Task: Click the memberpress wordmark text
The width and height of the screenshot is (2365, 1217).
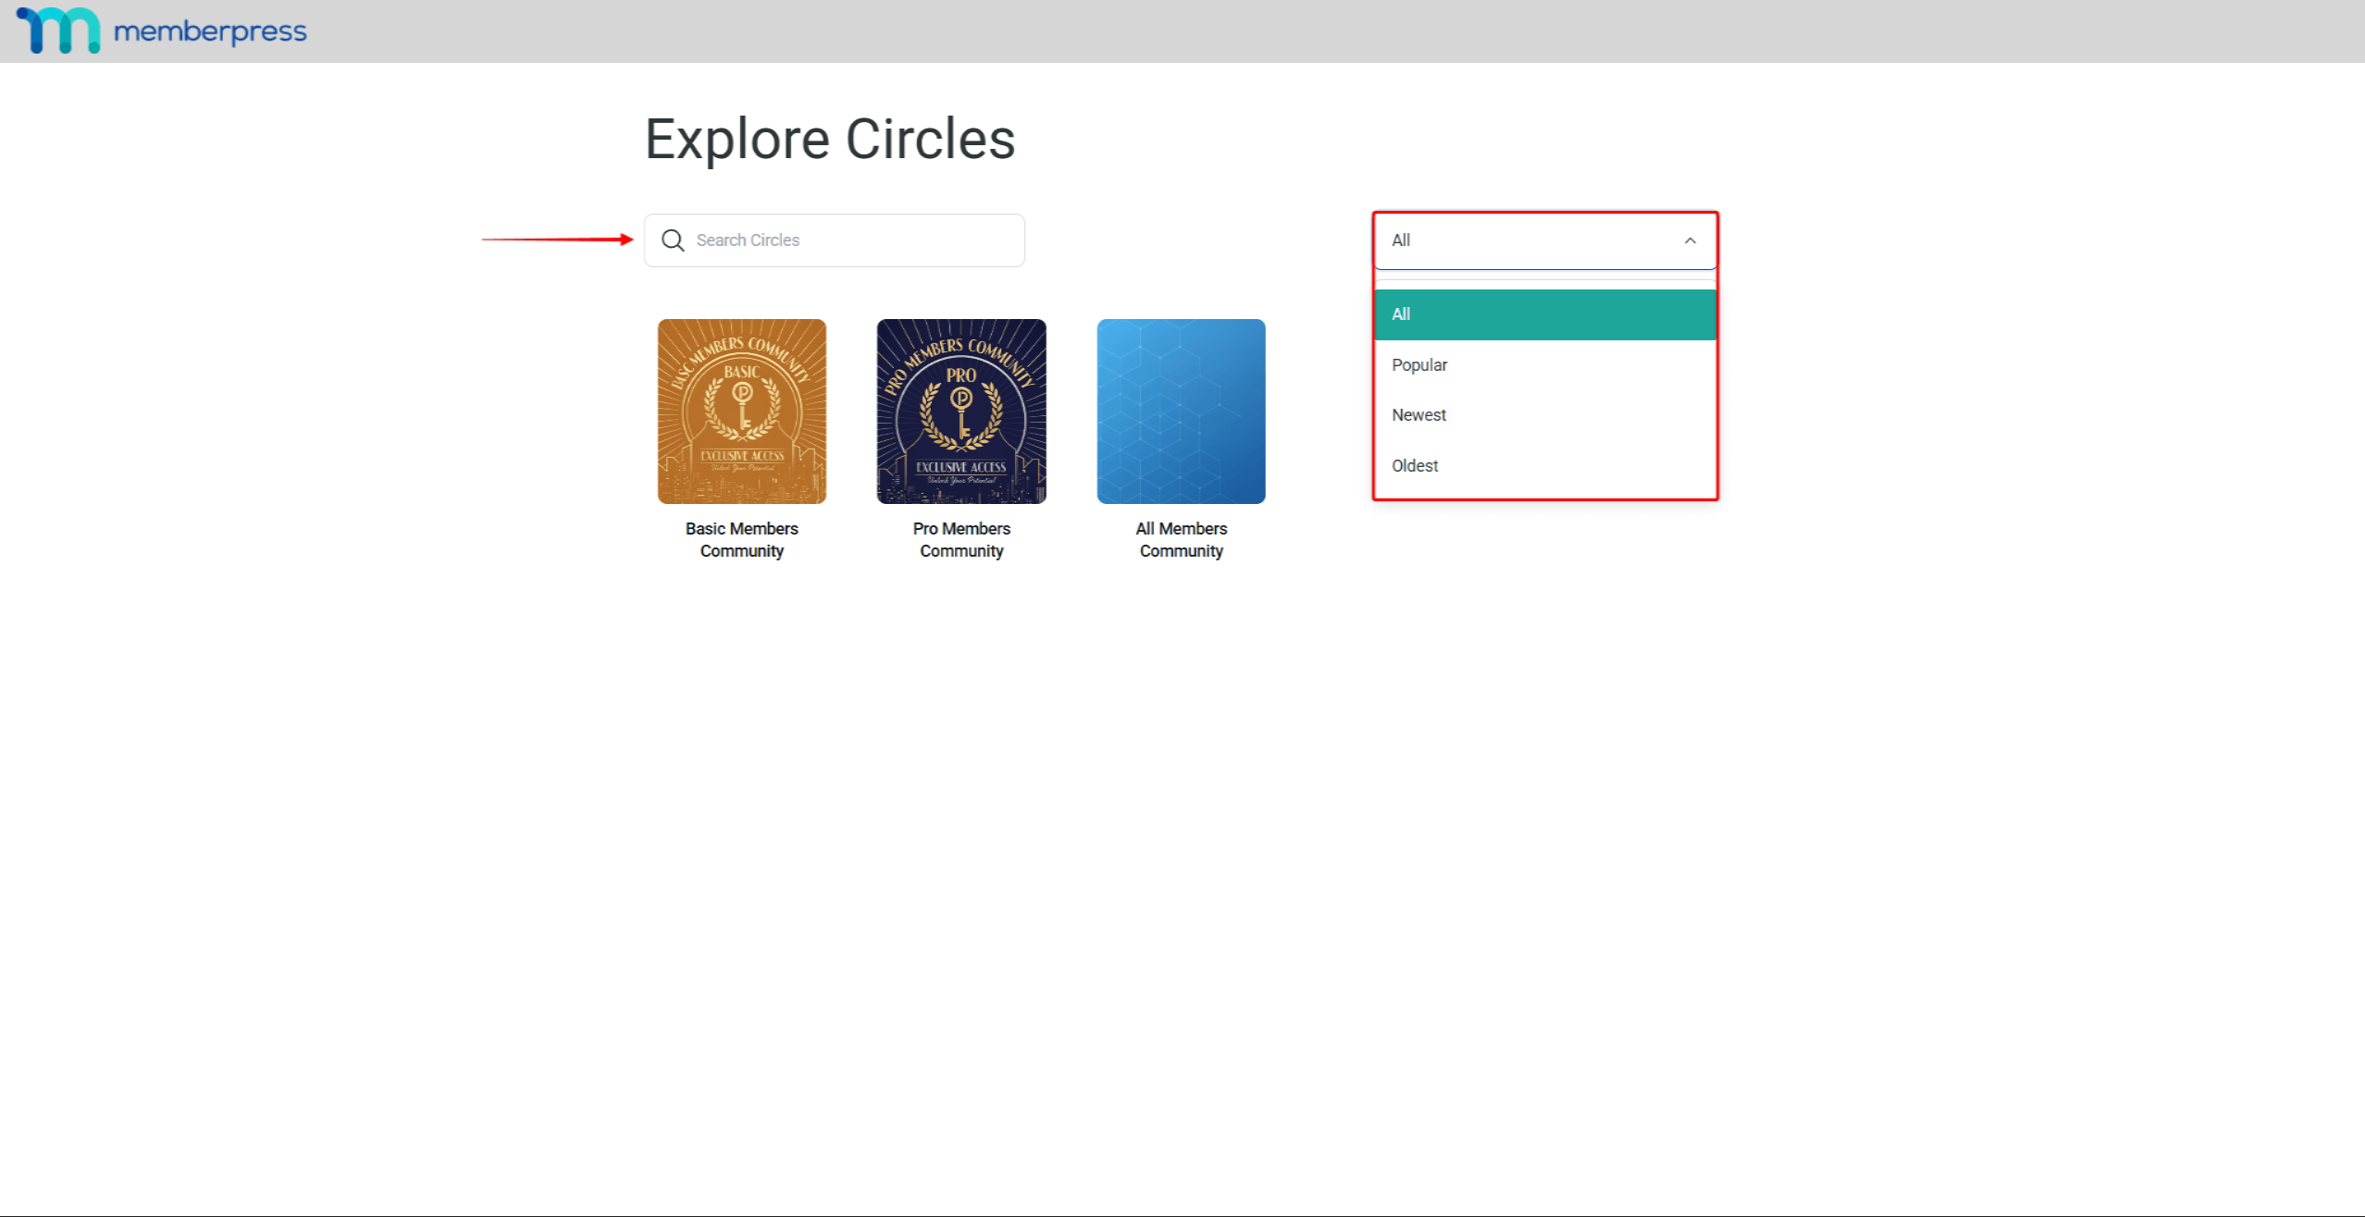Action: click(210, 31)
